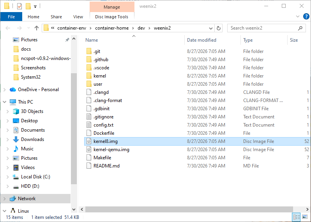This screenshot has height=222, width=311.
Task: Open the docs folder in sidebar
Action: 26,49
